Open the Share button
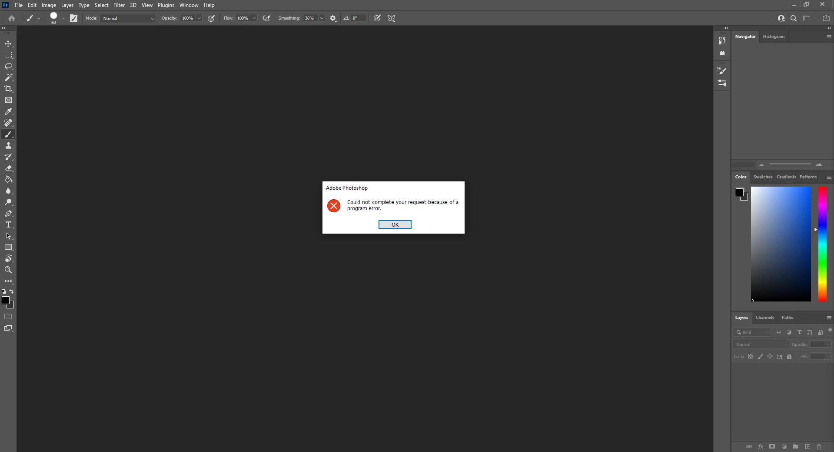The width and height of the screenshot is (834, 452). click(826, 18)
